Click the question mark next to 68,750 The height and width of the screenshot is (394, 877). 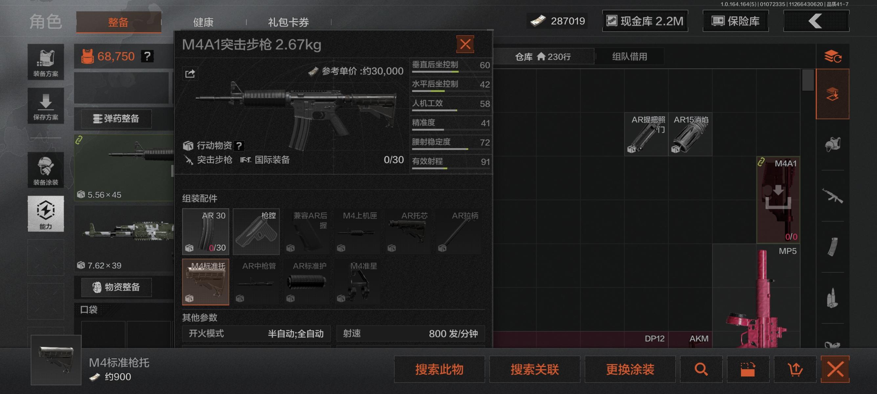(147, 56)
